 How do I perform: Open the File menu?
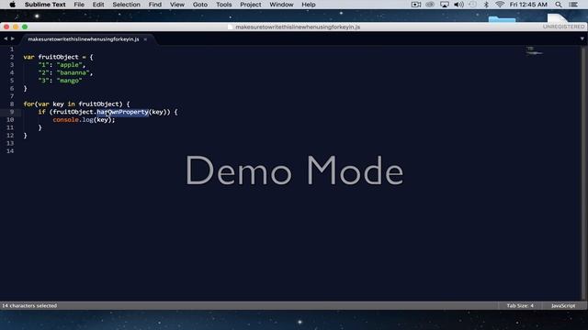click(79, 5)
